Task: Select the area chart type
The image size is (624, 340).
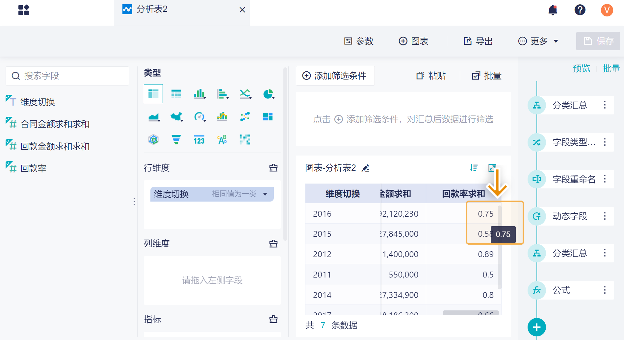Action: point(154,117)
